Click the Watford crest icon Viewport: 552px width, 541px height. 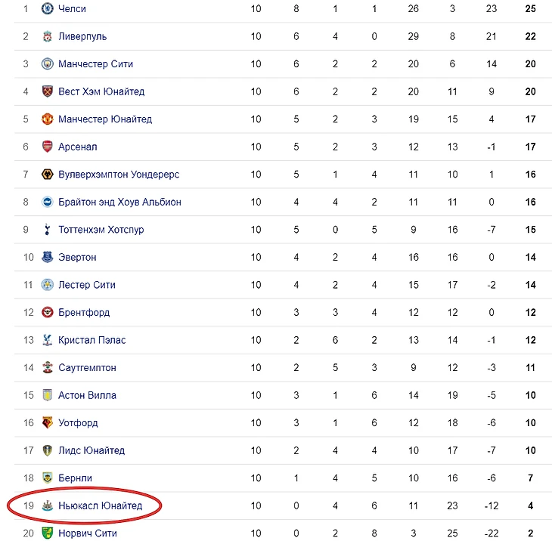(47, 423)
